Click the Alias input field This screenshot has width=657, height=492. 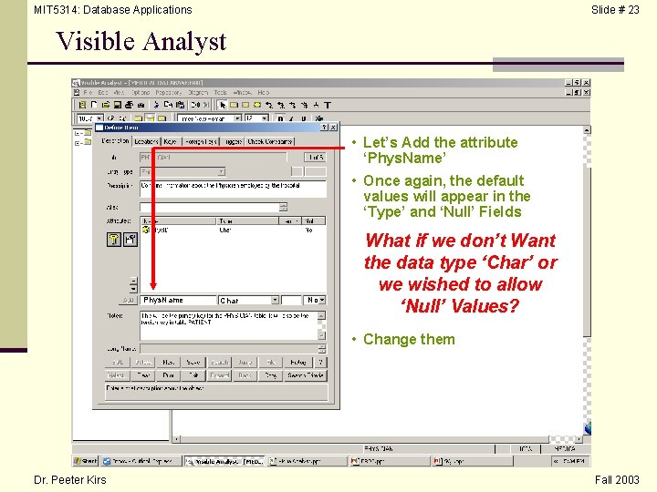tap(210, 207)
